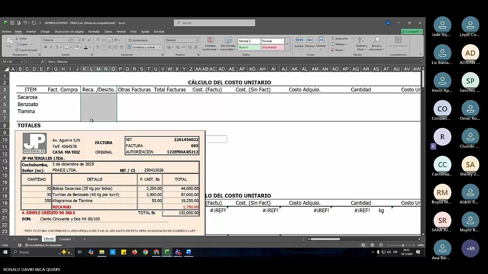The height and width of the screenshot is (274, 488).
Task: Open Formato condicional menu
Action: [x=210, y=44]
